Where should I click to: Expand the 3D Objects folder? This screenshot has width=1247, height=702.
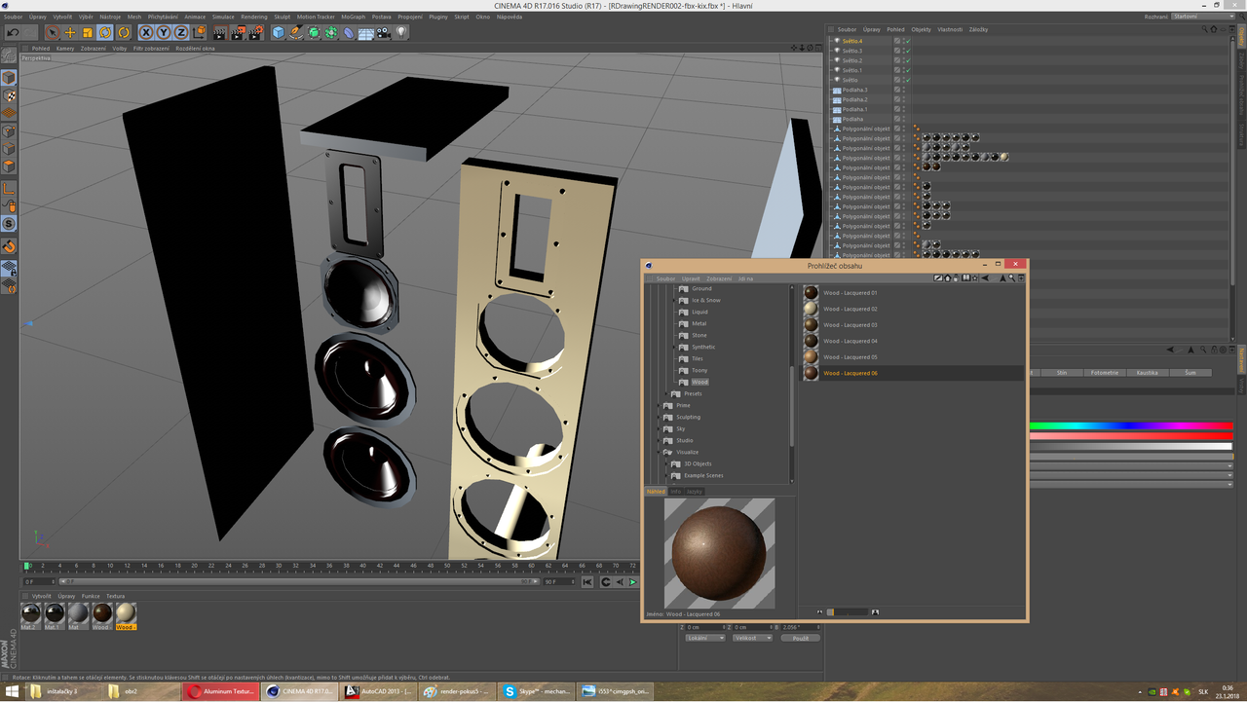pyautogui.click(x=667, y=463)
